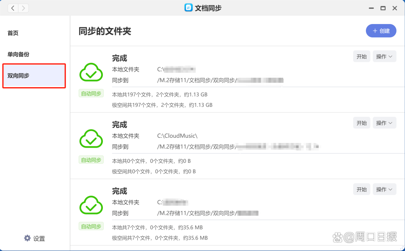Click the green cloud status icon on the third task
The height and width of the screenshot is (251, 405).
click(x=91, y=205)
